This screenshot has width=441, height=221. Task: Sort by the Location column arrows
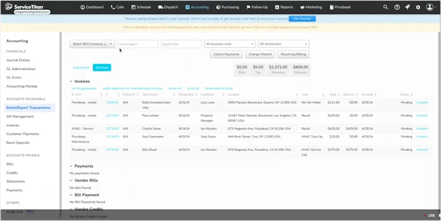click(x=297, y=95)
